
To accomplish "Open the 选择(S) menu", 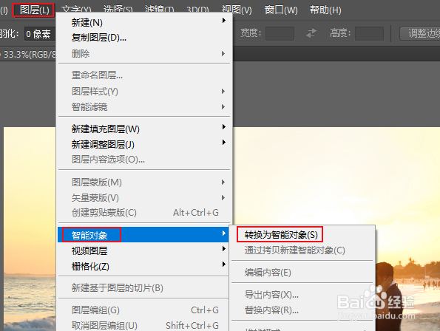I will (118, 10).
